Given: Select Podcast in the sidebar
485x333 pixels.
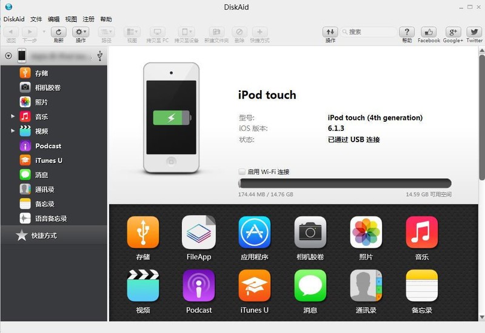Looking at the screenshot, I should pos(54,146).
